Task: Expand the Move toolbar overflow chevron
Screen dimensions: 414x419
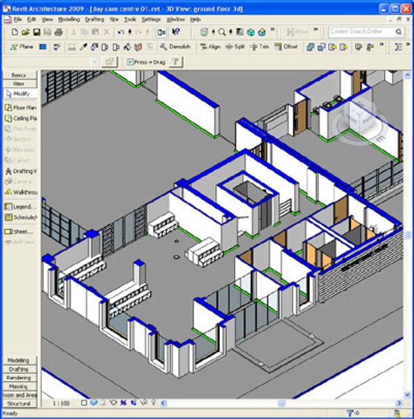Action: 316,29
